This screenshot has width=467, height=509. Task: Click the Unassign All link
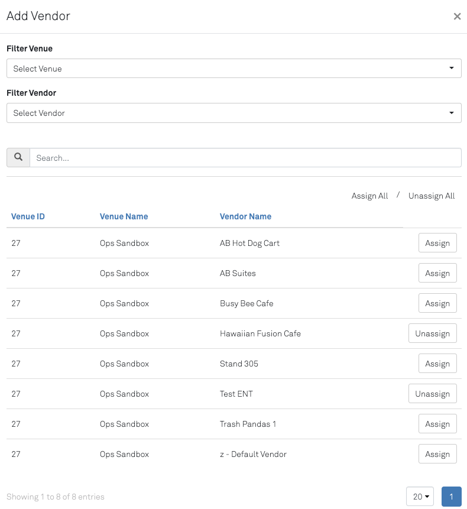tap(432, 196)
